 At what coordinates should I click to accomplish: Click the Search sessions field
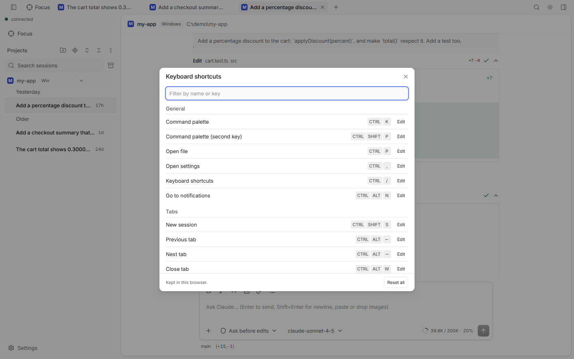click(x=54, y=65)
